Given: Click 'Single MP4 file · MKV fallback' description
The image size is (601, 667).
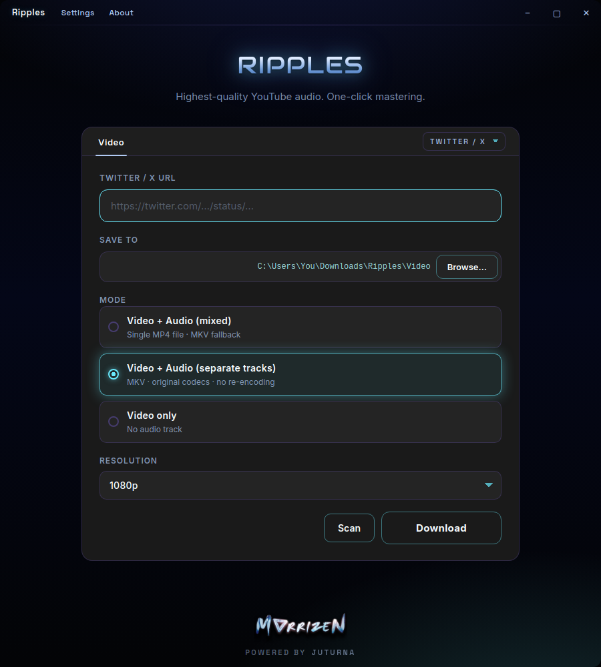Looking at the screenshot, I should tap(184, 335).
